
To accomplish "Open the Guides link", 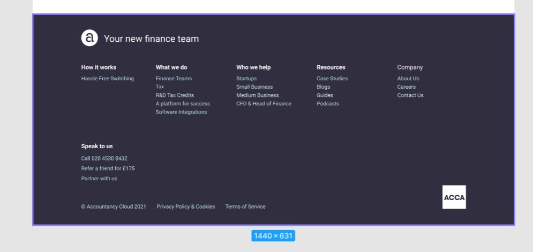I will (325, 95).
